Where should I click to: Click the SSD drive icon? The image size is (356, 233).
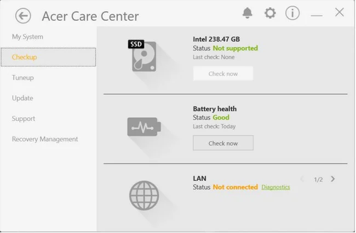(142, 56)
